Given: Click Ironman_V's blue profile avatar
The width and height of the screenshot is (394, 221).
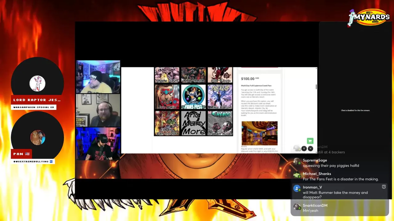Looking at the screenshot, I should pos(297,189).
